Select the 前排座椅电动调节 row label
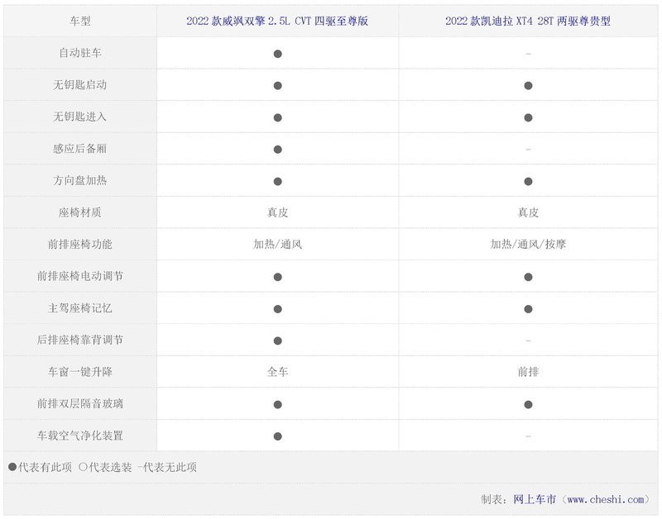This screenshot has height=519, width=662. point(79,276)
